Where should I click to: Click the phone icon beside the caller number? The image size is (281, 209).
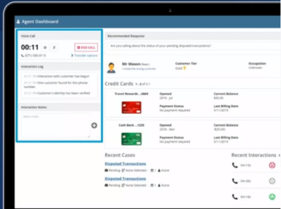[22, 56]
